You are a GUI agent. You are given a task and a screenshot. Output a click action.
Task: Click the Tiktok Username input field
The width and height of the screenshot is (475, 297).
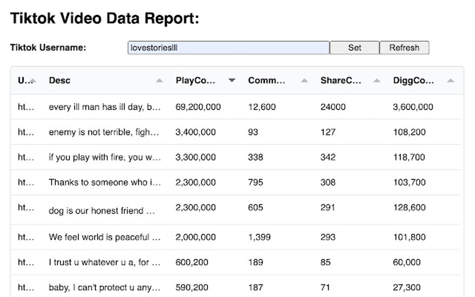[x=228, y=47]
